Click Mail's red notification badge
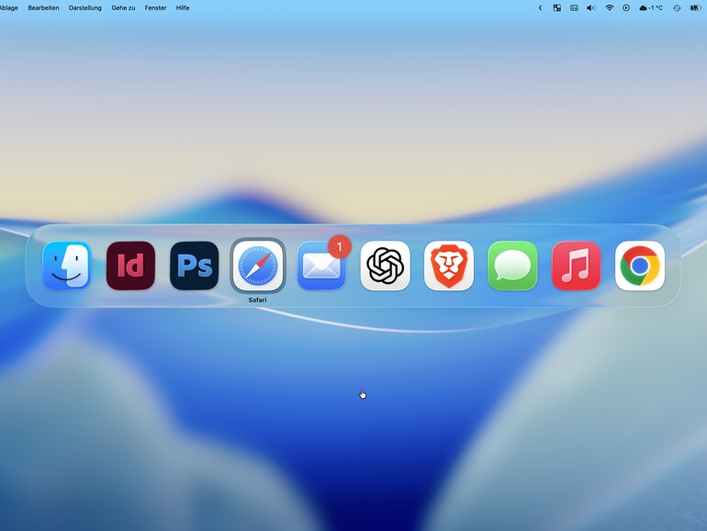This screenshot has height=531, width=707. coord(340,247)
